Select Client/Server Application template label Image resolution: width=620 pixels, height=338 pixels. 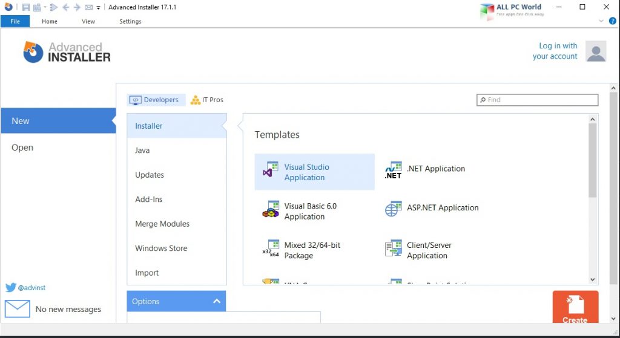coord(429,250)
